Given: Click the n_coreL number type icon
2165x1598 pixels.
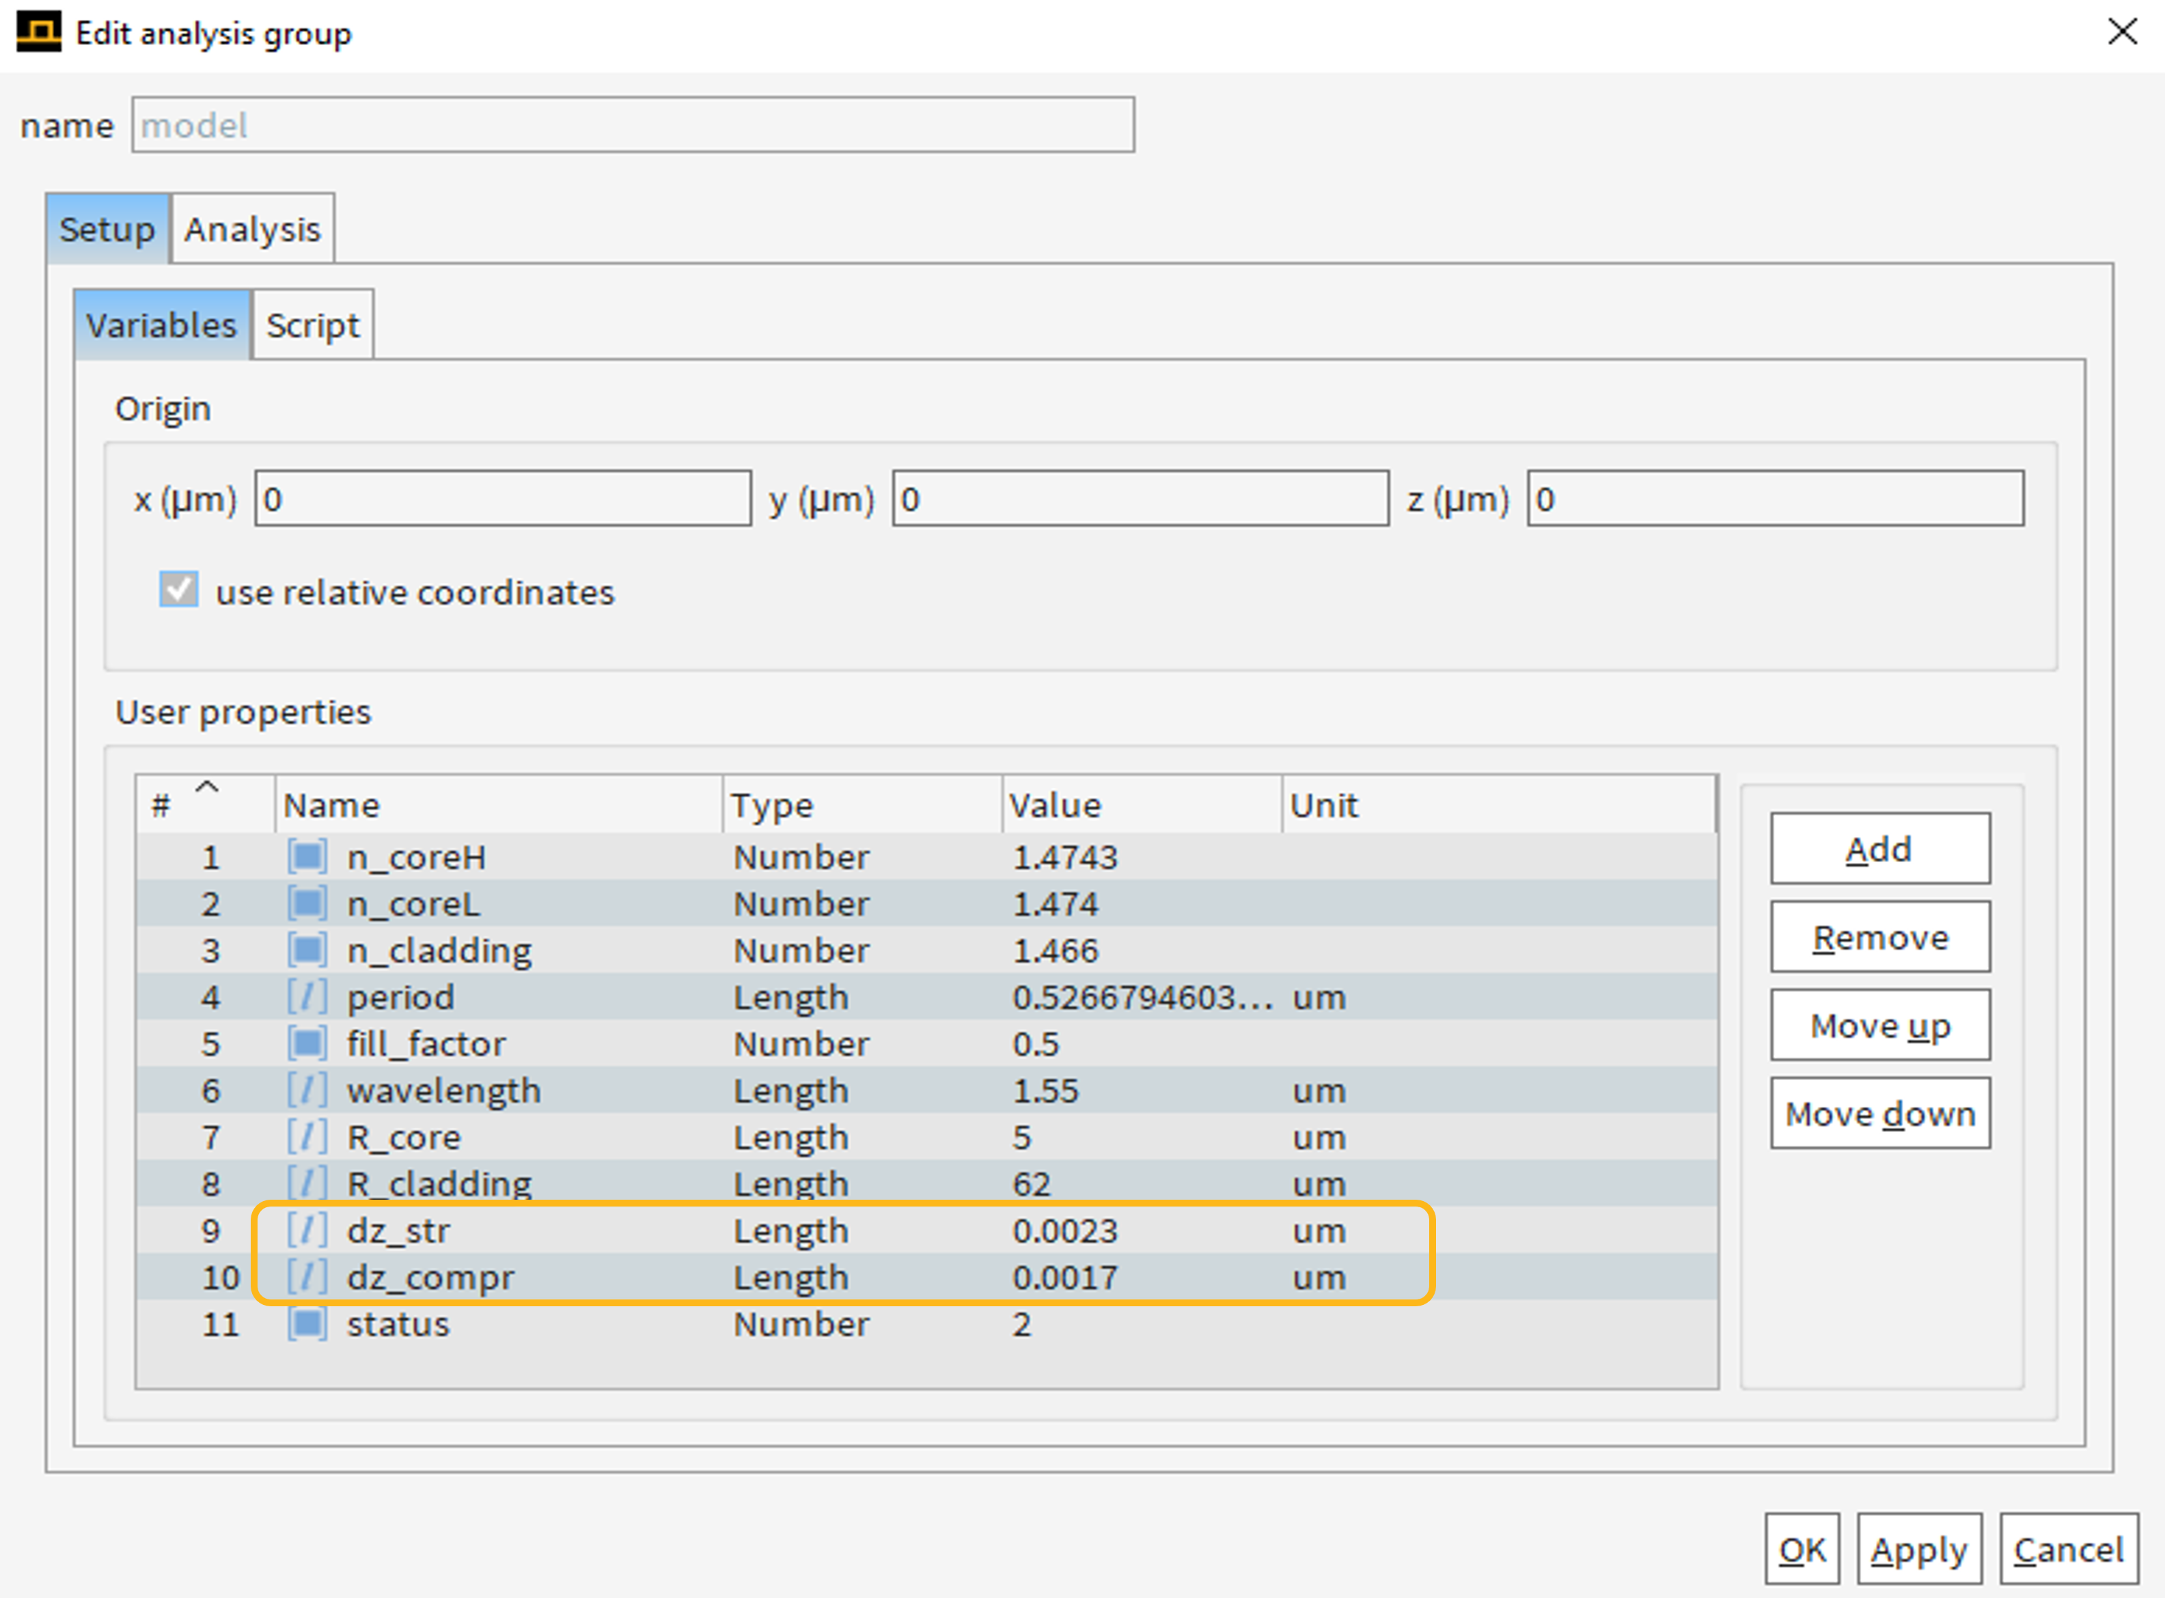Looking at the screenshot, I should pos(307,903).
